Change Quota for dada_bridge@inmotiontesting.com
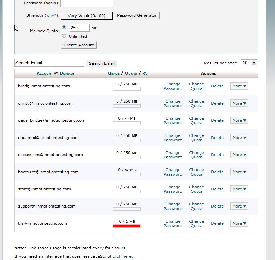The width and height of the screenshot is (275, 260). coord(197,120)
